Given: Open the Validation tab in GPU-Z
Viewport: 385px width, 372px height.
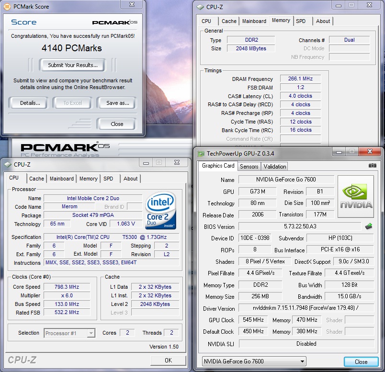Looking at the screenshot, I should pos(275,167).
